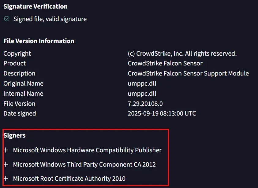Click the CrowdStrike Falcon Sensor product value
This screenshot has width=258, height=188.
(165, 64)
